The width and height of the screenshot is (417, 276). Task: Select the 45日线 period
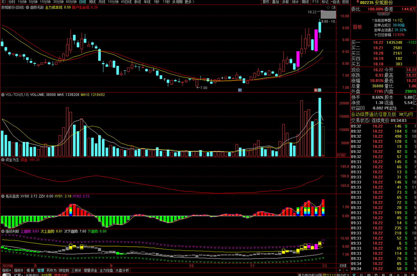[126, 2]
